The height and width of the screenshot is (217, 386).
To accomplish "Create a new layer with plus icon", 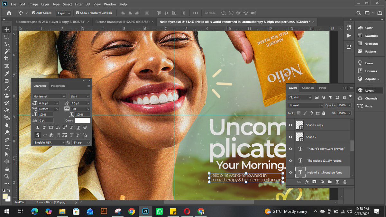I will (337, 182).
